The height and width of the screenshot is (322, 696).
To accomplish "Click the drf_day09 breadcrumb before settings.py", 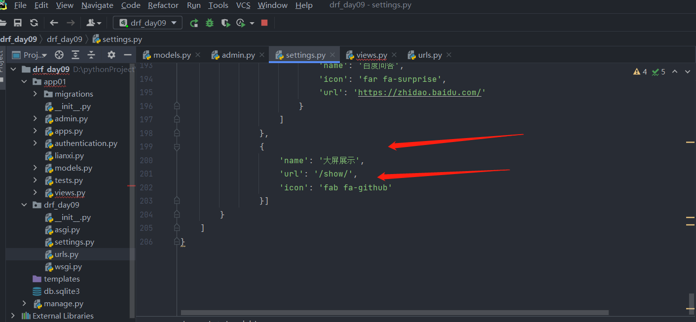I will coord(65,39).
